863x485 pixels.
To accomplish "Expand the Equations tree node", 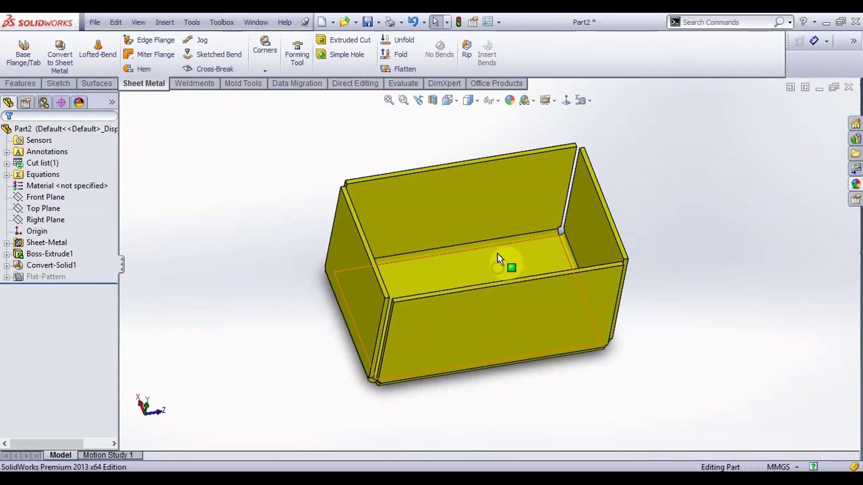I will 7,174.
